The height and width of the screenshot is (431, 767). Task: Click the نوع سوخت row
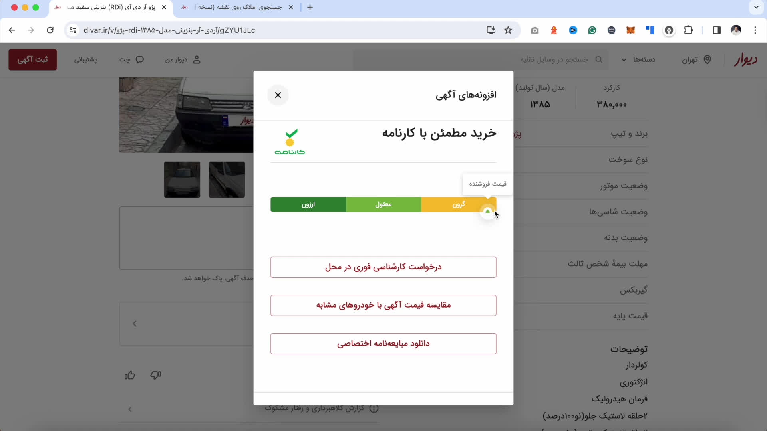[x=580, y=160]
